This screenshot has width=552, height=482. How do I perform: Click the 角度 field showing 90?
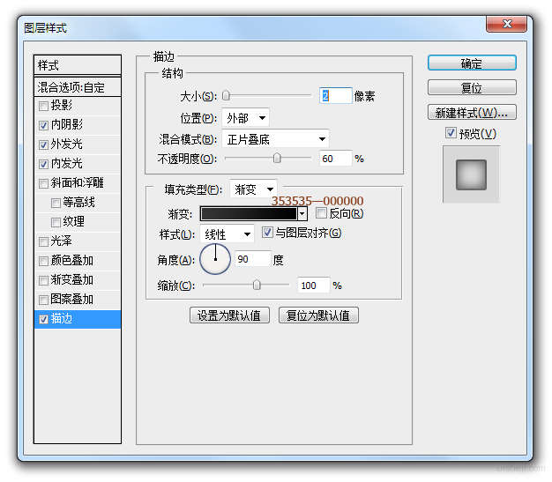(253, 259)
